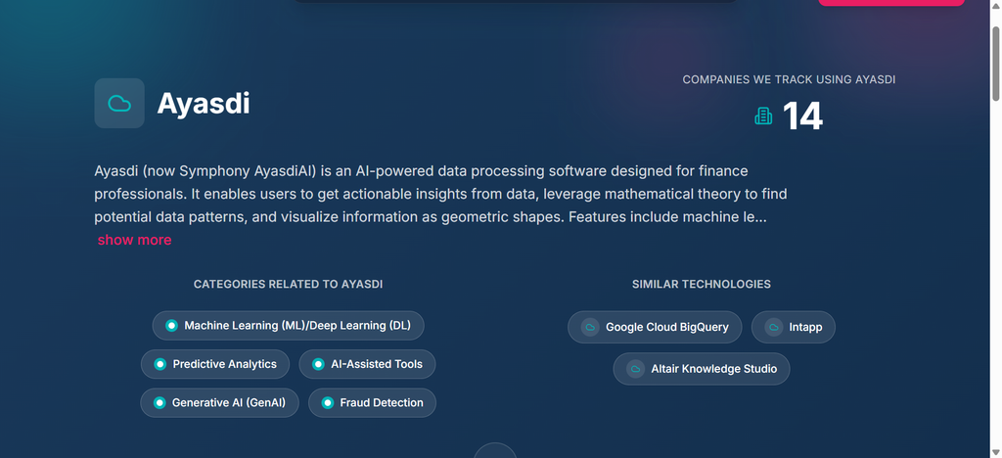The image size is (1002, 458).
Task: Click the cloud icon in Google Cloud BigQuery chip
Action: pos(589,327)
